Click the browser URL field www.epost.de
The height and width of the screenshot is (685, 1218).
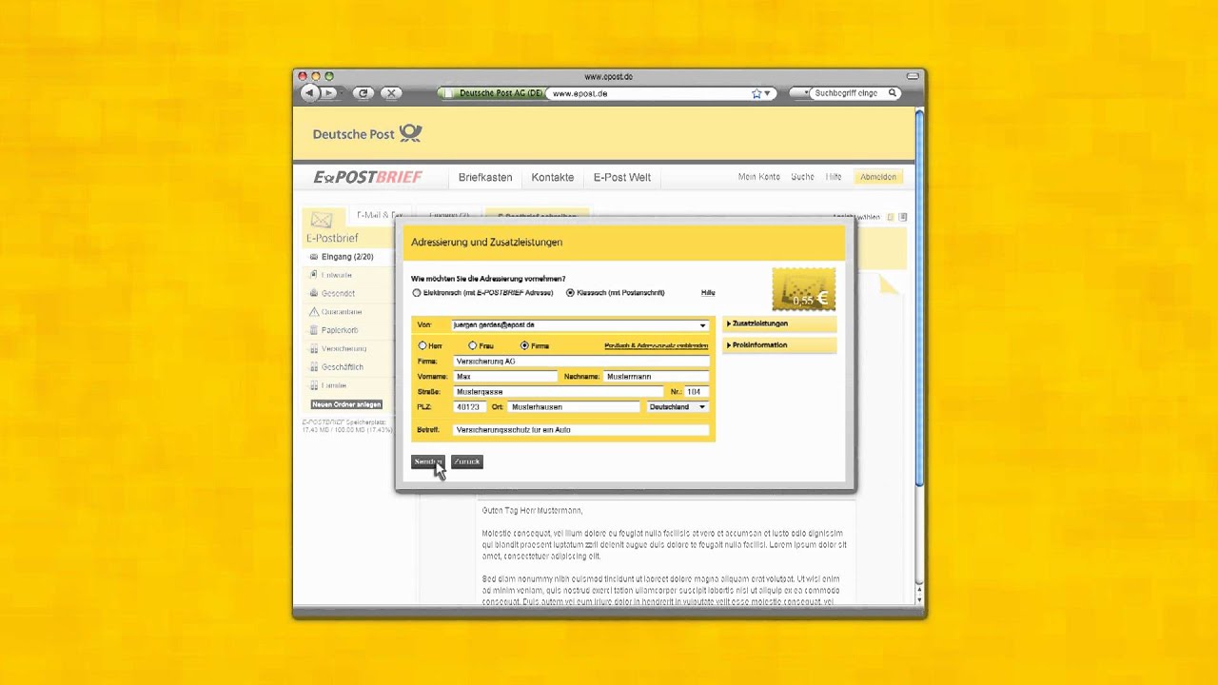pos(649,93)
